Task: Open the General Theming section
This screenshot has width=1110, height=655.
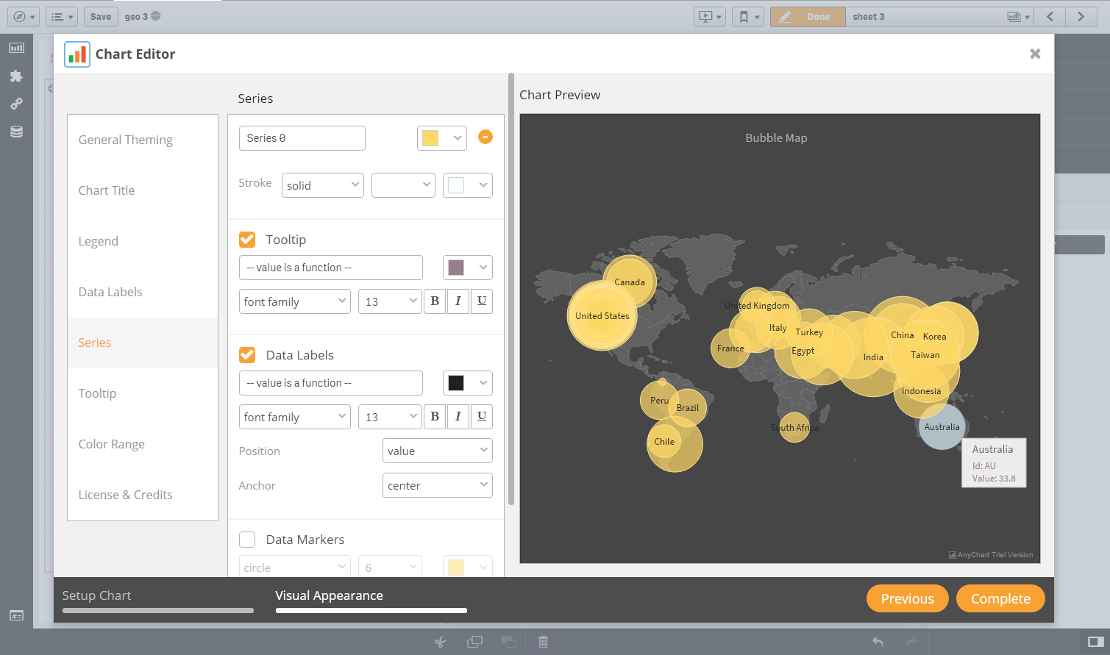Action: [x=126, y=140]
